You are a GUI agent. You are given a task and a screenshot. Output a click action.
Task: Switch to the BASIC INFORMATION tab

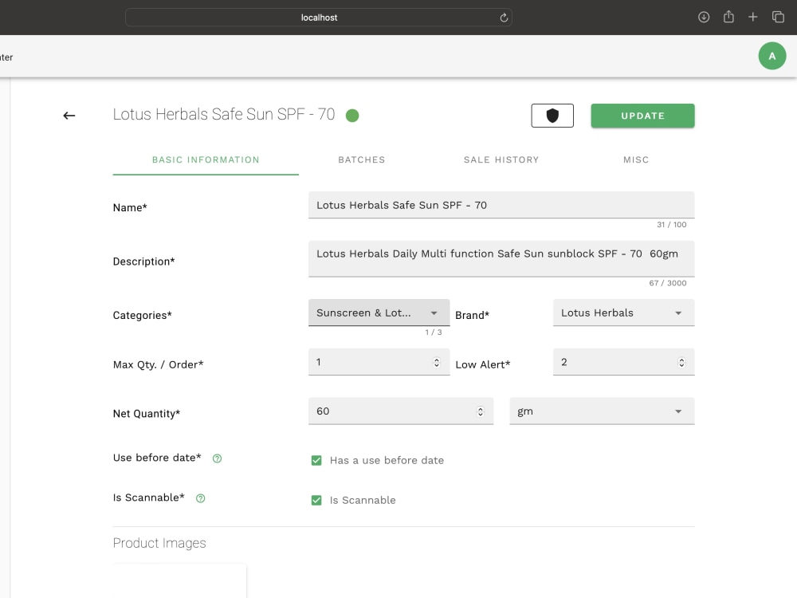(206, 159)
